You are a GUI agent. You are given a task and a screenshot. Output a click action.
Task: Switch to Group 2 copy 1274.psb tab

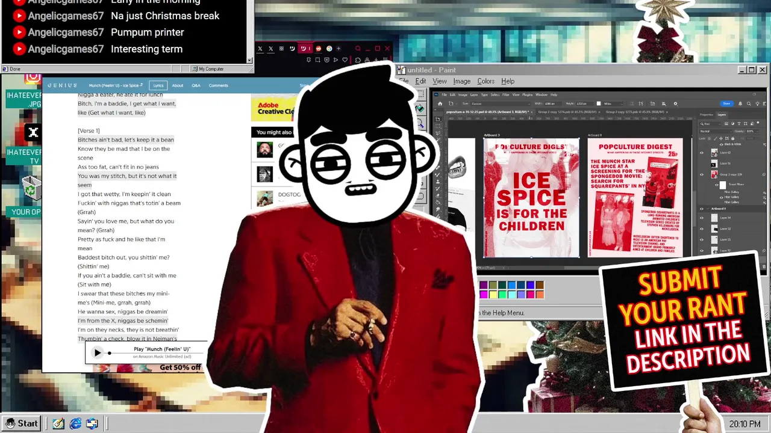(x=568, y=112)
